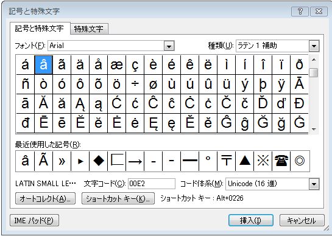The width and height of the screenshot is (332, 236).
Task: Choose the double angle quote » recent symbol
Action: click(62, 161)
